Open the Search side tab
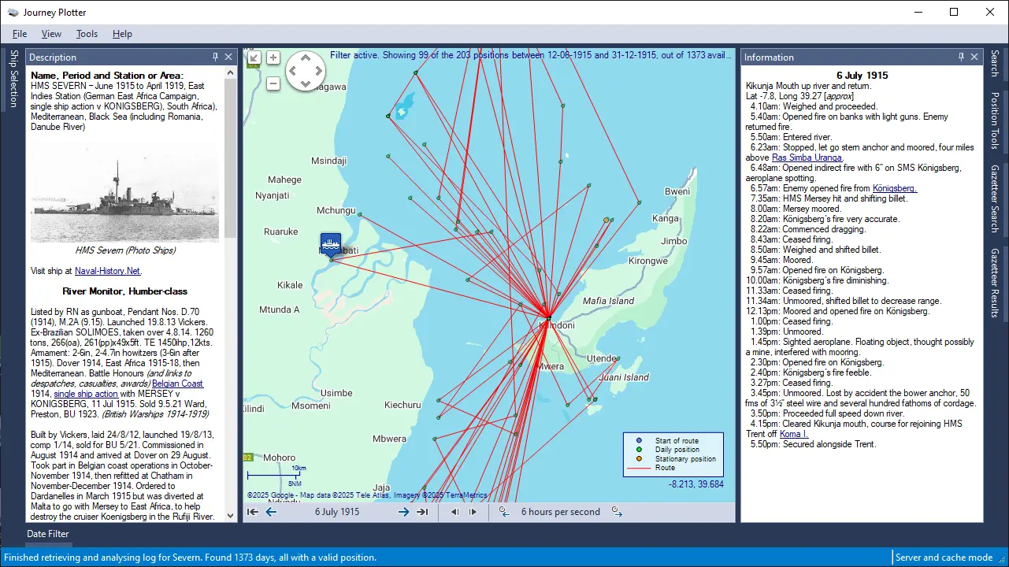Screen dimensions: 1009x567 (x=995, y=63)
